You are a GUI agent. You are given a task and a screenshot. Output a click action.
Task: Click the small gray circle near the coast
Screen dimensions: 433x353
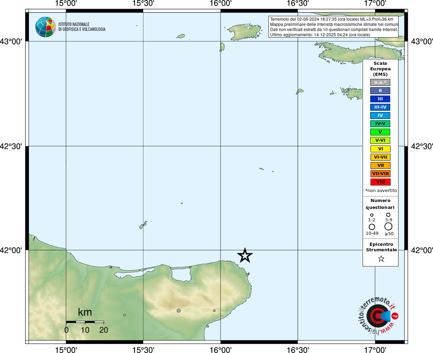pyautogui.click(x=208, y=326)
